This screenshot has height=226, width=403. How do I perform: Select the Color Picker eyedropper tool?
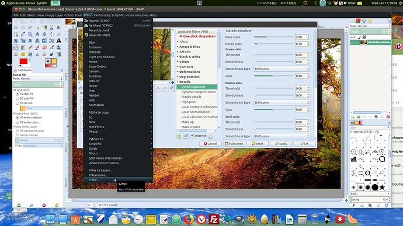click(x=23, y=34)
